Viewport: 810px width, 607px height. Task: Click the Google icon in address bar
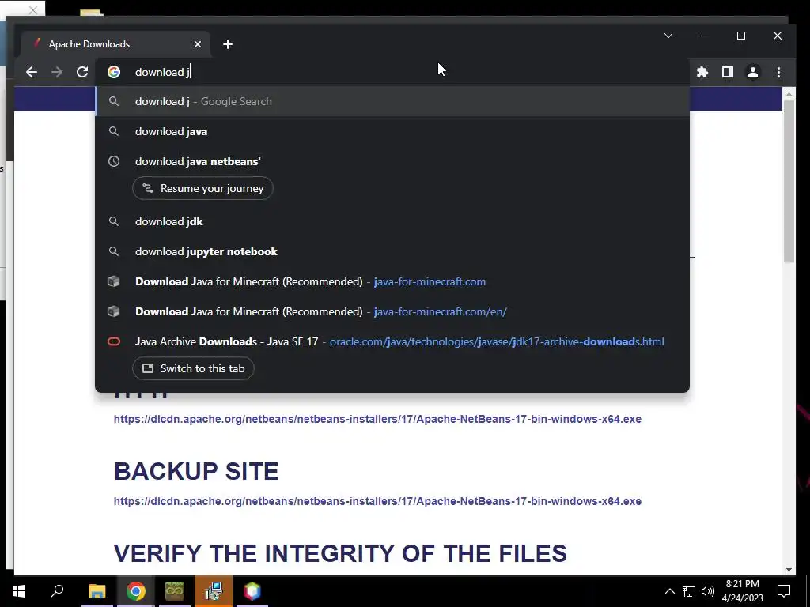[114, 72]
